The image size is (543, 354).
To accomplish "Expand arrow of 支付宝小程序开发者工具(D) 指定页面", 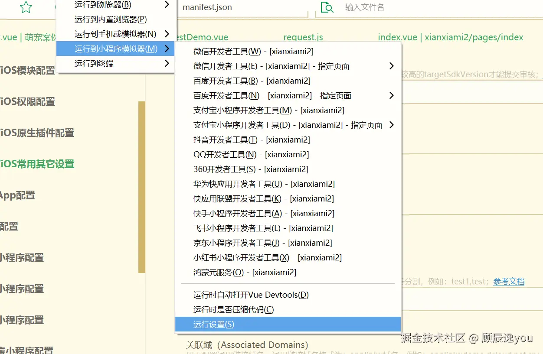I will 392,125.
